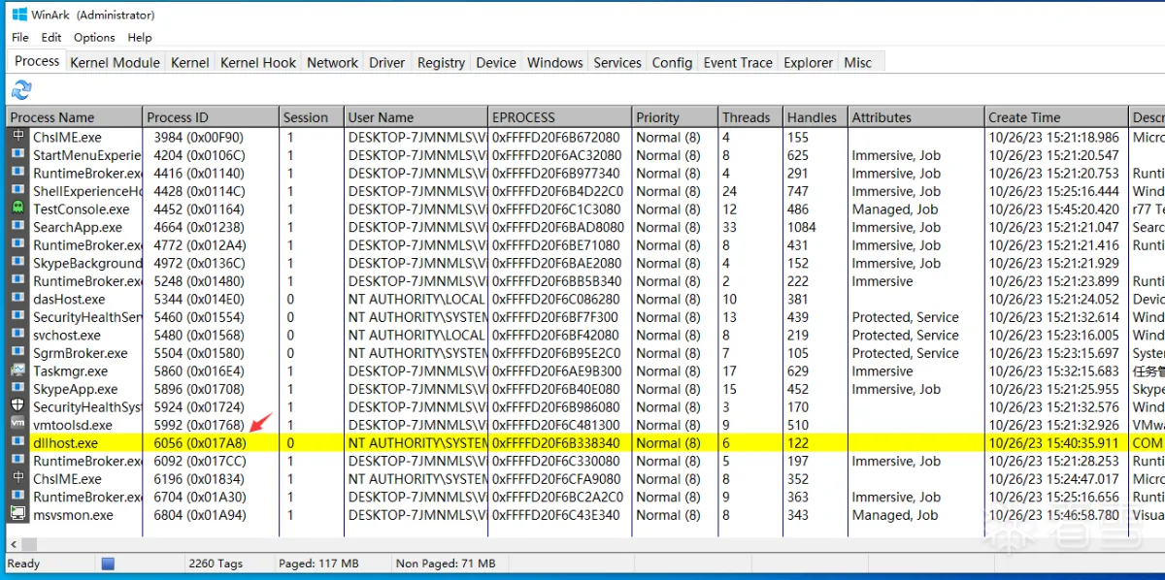Viewport: 1165px width, 580px height.
Task: Select PID cell 5860 (0x016E4)
Action: point(199,371)
